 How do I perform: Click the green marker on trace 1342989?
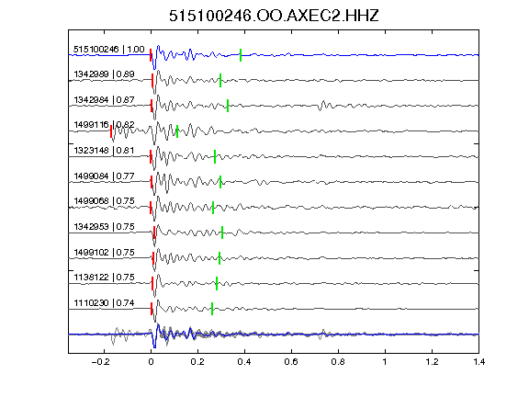coord(220,80)
